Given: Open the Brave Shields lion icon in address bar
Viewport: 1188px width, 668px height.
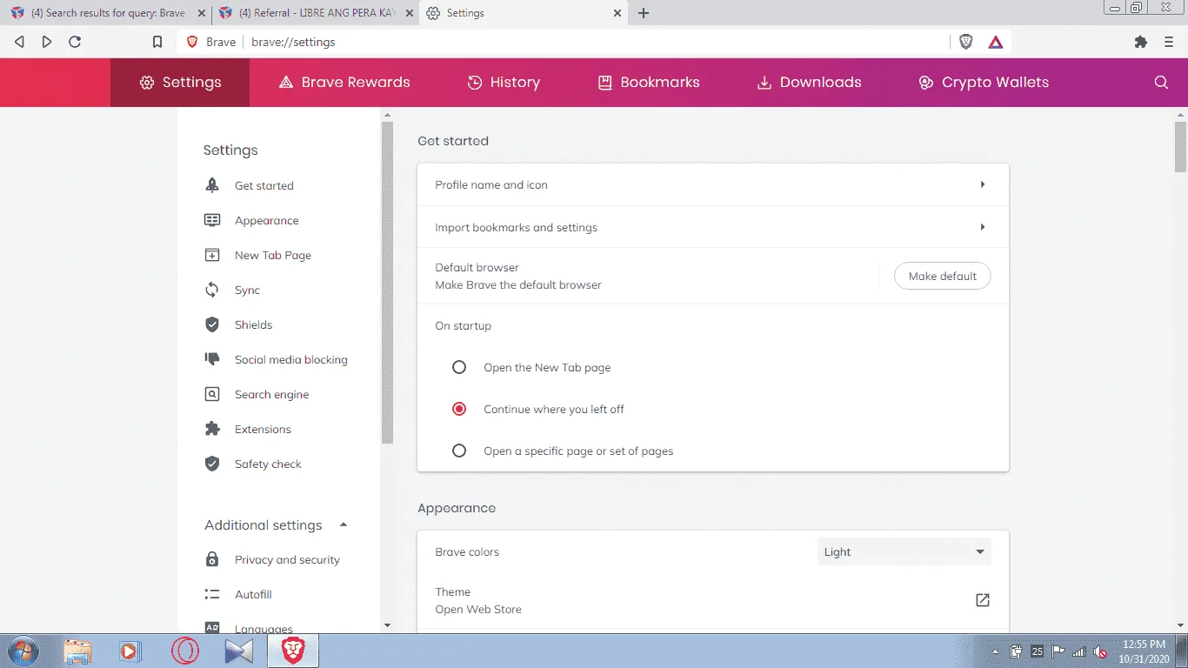Looking at the screenshot, I should tap(966, 42).
